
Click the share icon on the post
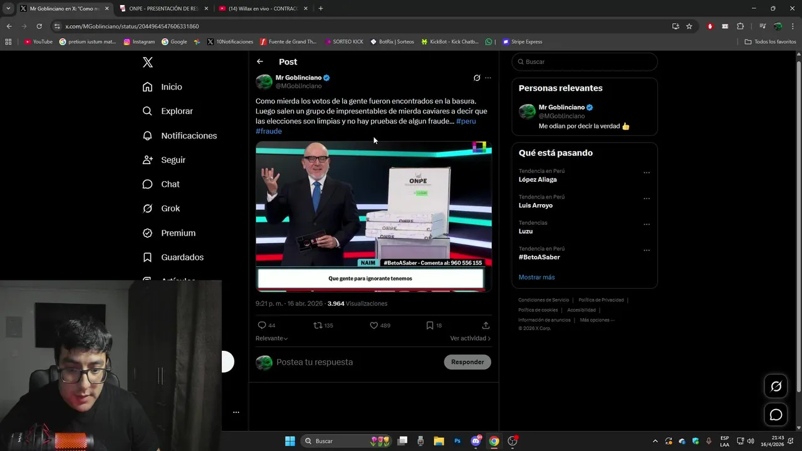[x=486, y=325]
